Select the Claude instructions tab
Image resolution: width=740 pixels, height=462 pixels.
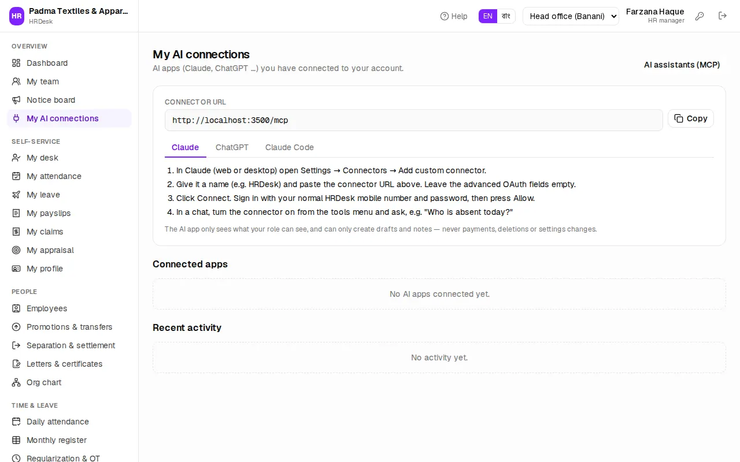tap(185, 147)
